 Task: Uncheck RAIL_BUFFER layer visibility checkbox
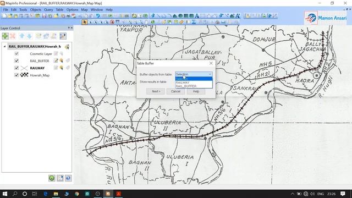(x=16, y=61)
